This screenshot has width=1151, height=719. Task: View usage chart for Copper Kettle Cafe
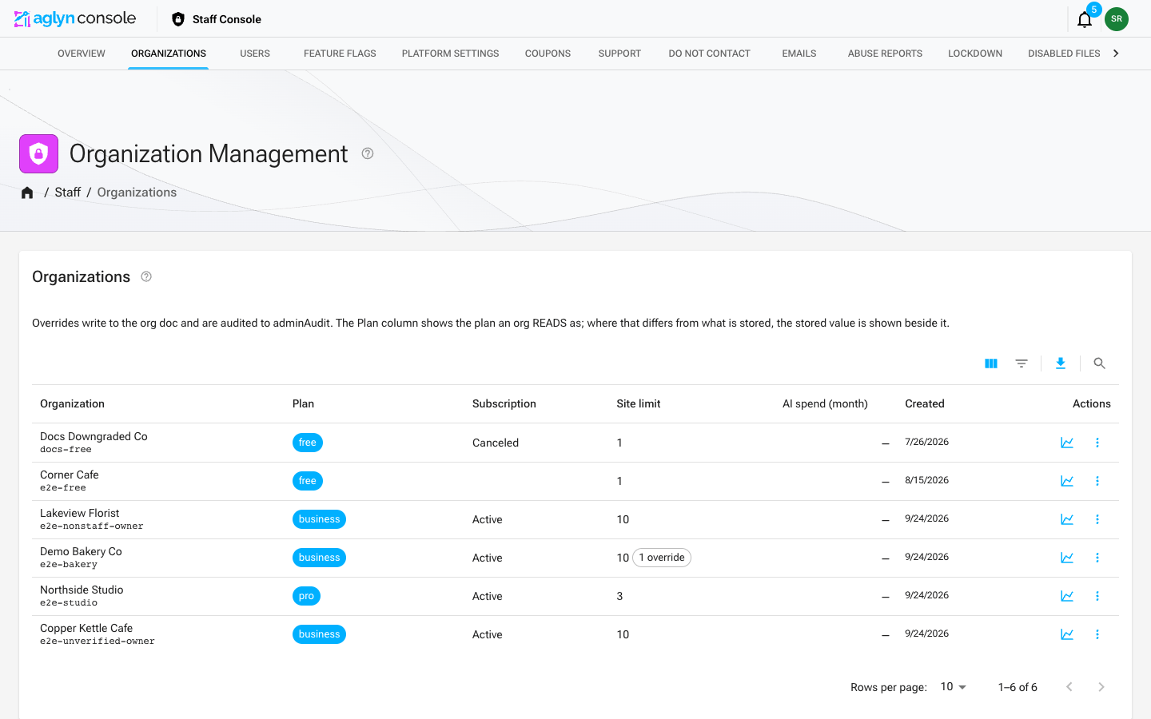(1067, 634)
